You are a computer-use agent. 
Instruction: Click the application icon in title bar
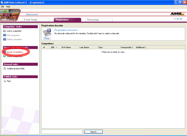click(2, 2)
